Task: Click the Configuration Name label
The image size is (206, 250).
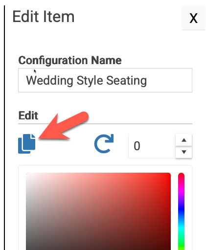Action: pyautogui.click(x=70, y=61)
